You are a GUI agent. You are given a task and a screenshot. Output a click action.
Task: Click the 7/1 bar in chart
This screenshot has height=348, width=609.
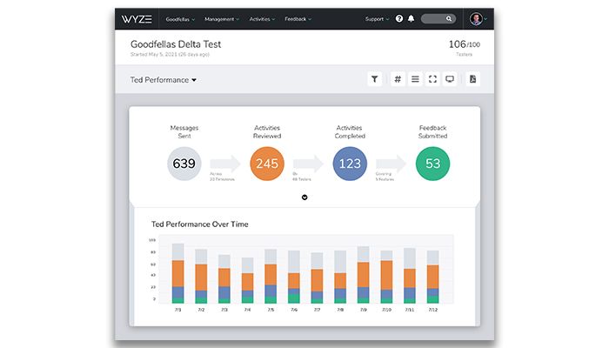[177, 273]
